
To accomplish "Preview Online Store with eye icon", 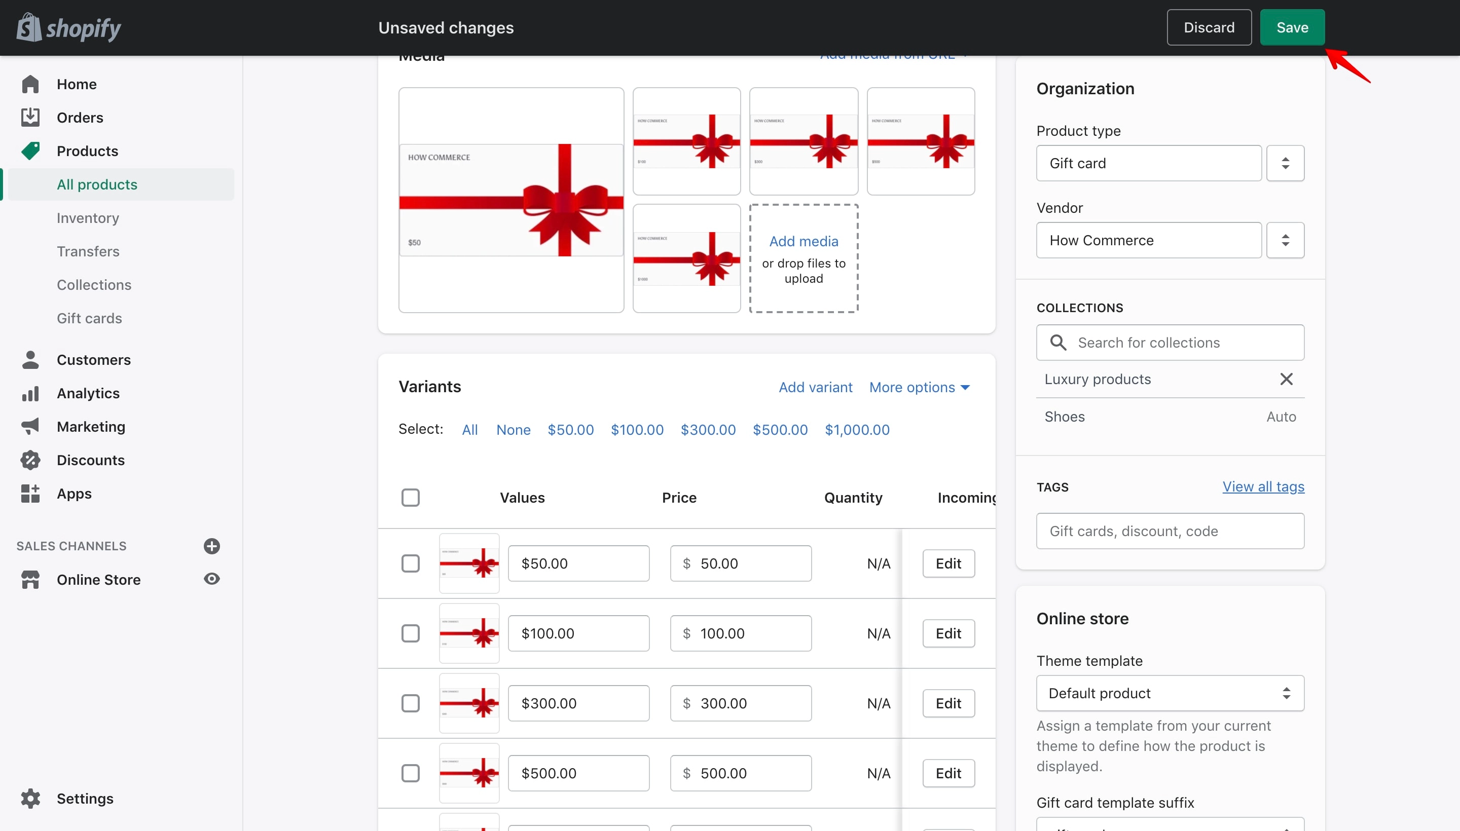I will point(212,579).
